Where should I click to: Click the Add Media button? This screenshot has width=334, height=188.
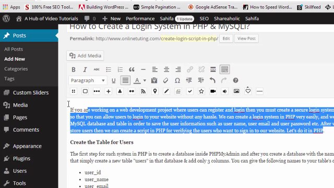click(85, 56)
